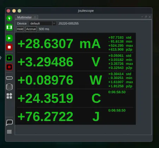Click the power max value +1.61007

(116, 82)
